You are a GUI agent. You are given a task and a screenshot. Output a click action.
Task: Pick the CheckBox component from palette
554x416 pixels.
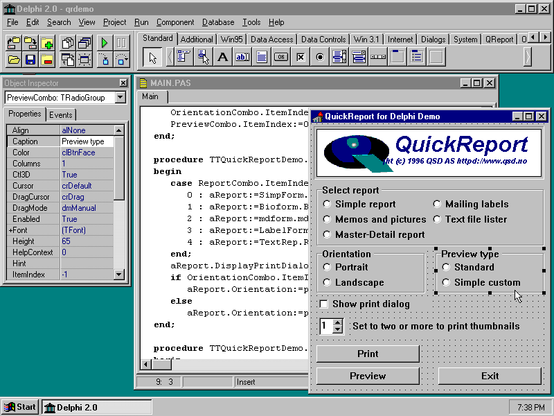(301, 58)
